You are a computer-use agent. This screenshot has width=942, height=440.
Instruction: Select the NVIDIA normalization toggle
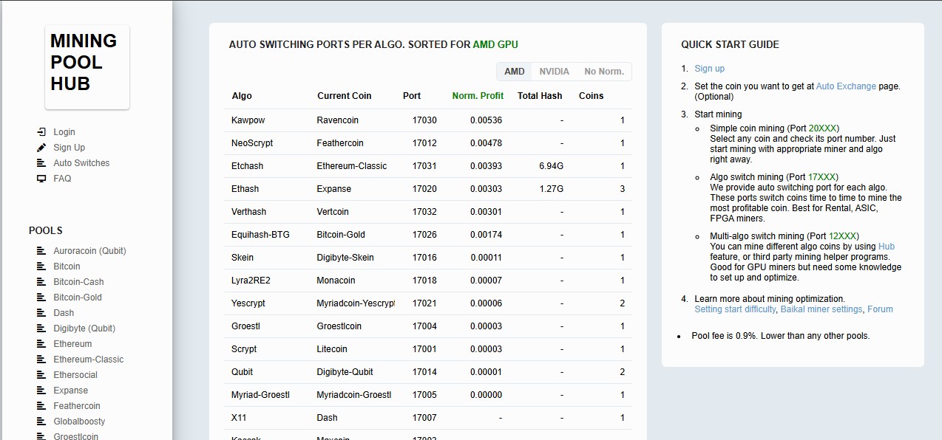554,72
